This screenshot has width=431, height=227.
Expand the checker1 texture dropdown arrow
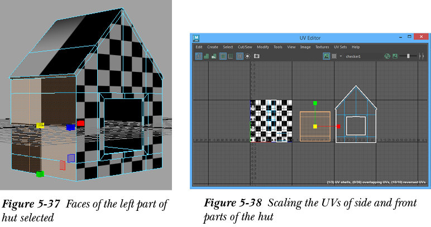click(x=341, y=56)
